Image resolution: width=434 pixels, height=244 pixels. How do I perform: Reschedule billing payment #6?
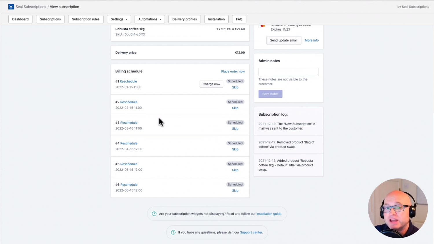[x=129, y=184]
